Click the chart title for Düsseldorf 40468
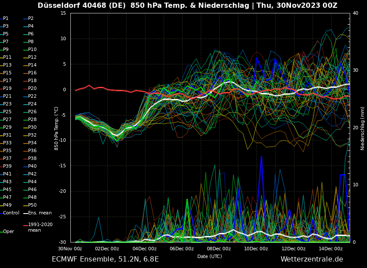 pyautogui.click(x=187, y=6)
